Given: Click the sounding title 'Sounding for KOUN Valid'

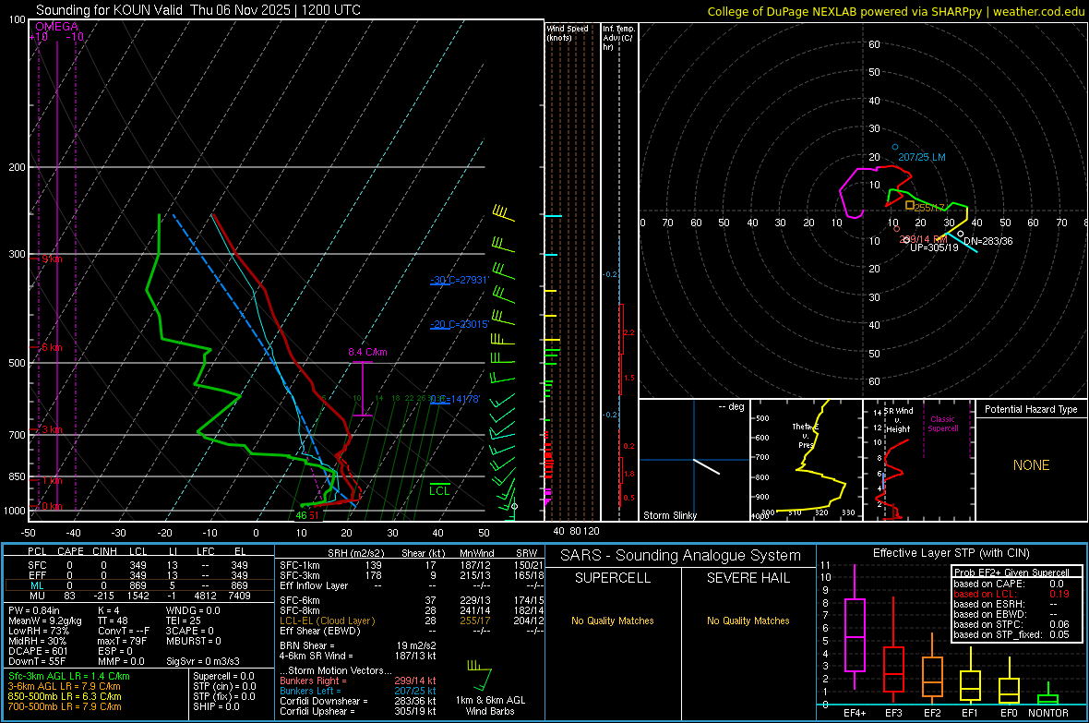Looking at the screenshot, I should [109, 10].
